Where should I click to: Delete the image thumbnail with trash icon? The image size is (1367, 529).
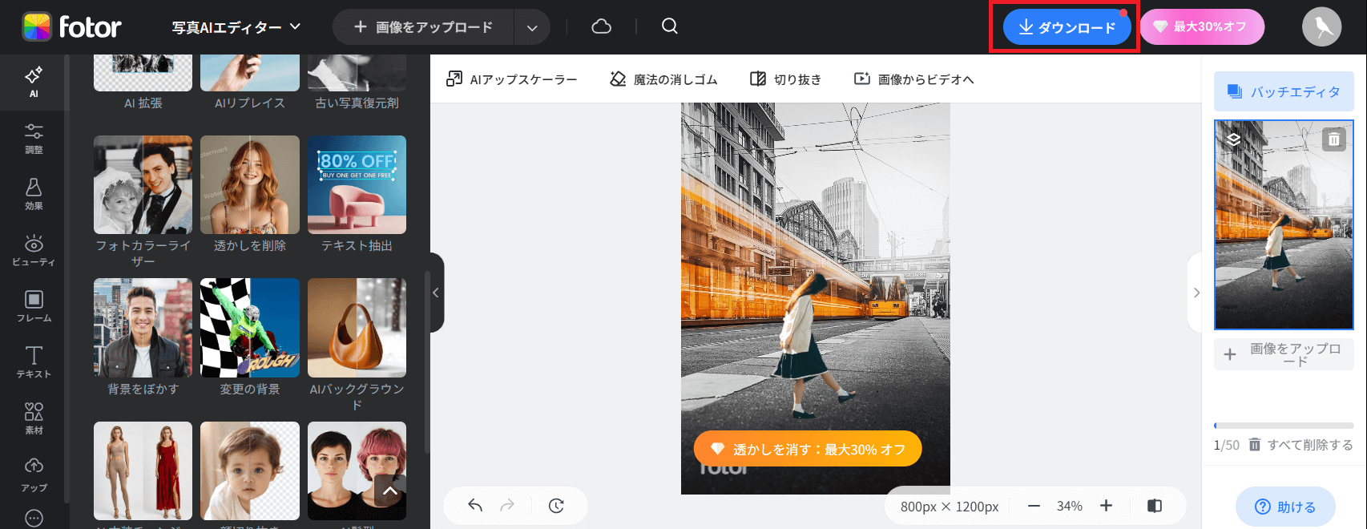(x=1333, y=139)
